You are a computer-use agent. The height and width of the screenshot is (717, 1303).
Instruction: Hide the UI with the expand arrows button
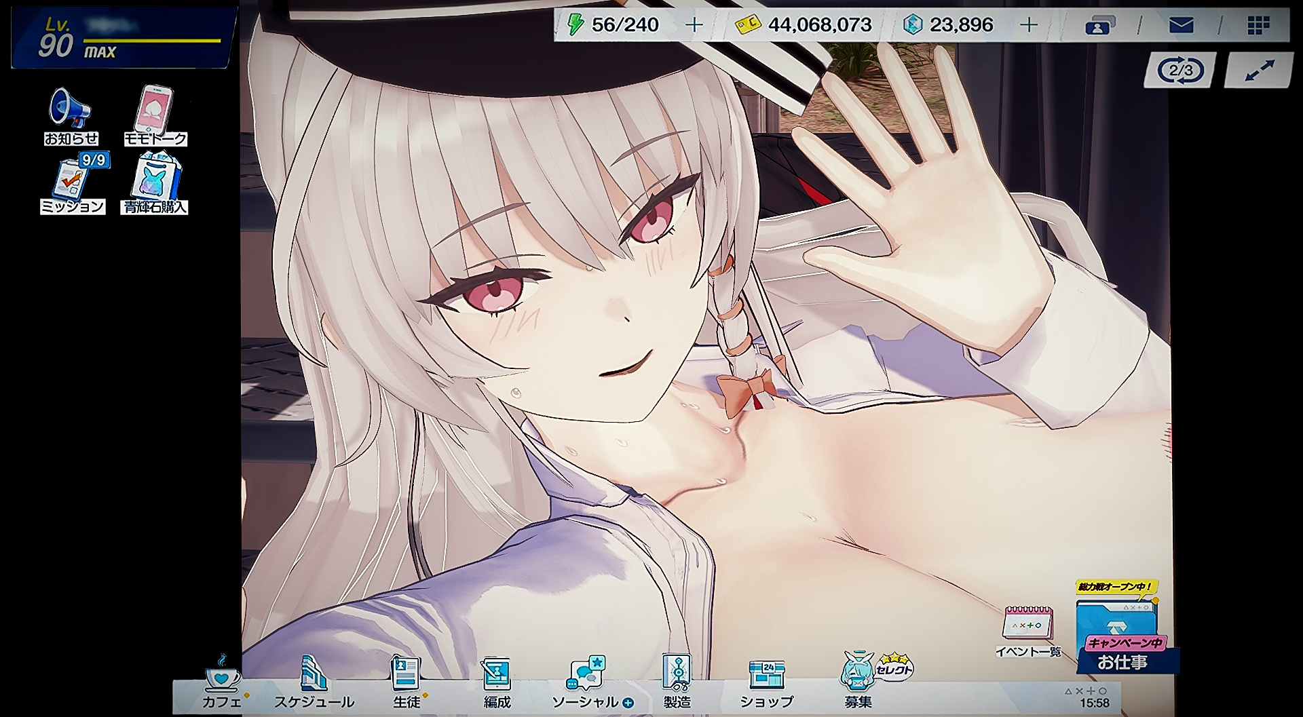[x=1259, y=71]
